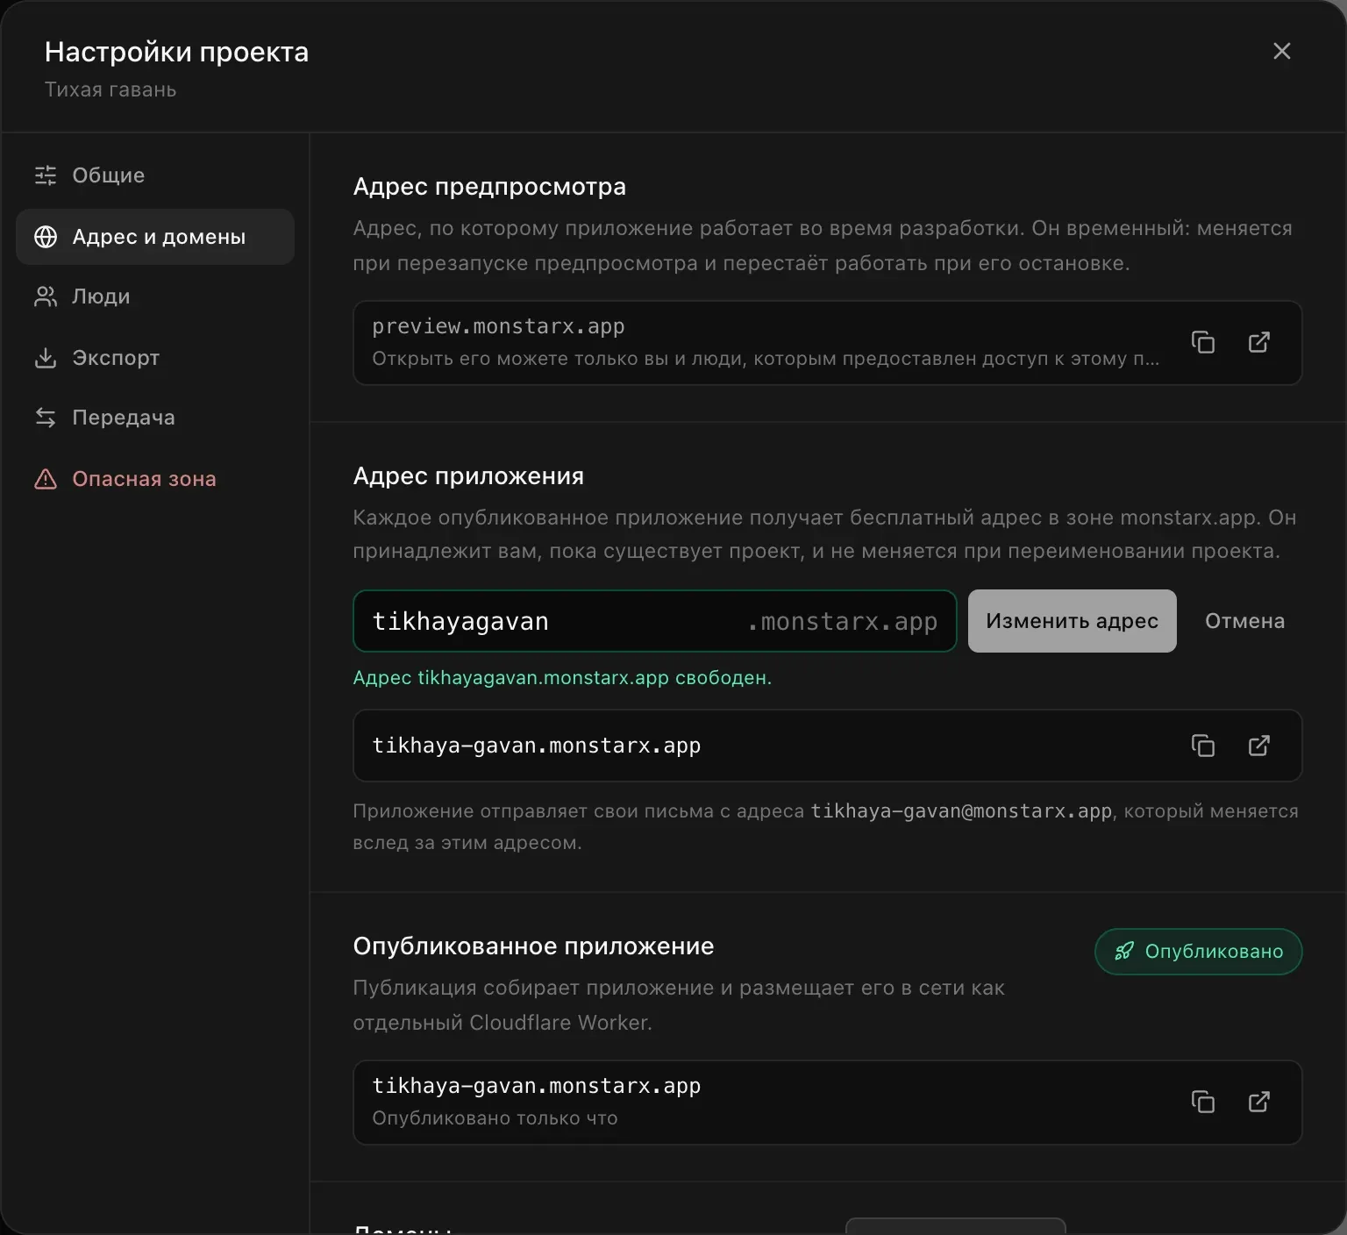Click the tikhaya-gavan@monstarx.app email address

pyautogui.click(x=961, y=811)
